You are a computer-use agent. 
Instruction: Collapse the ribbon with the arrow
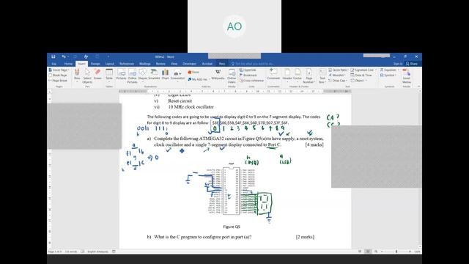coord(418,87)
